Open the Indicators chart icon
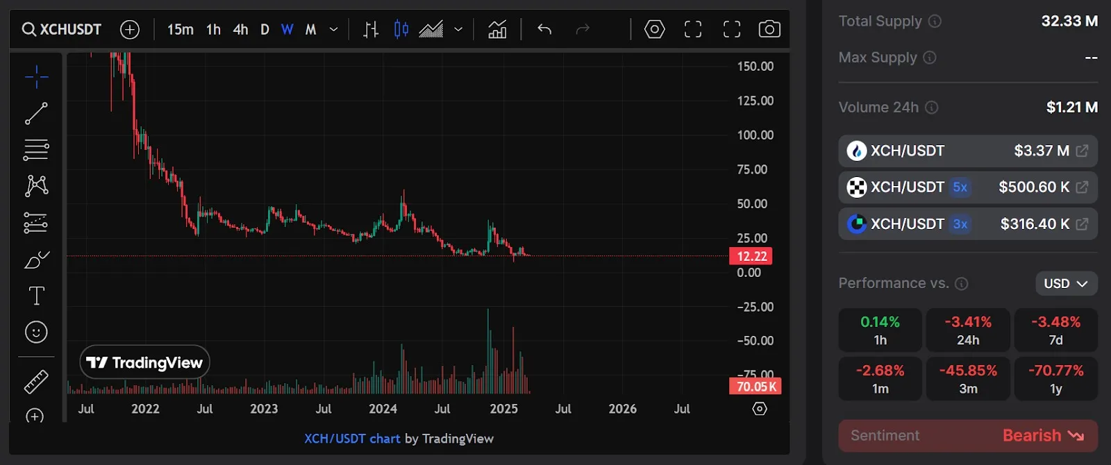 [497, 29]
